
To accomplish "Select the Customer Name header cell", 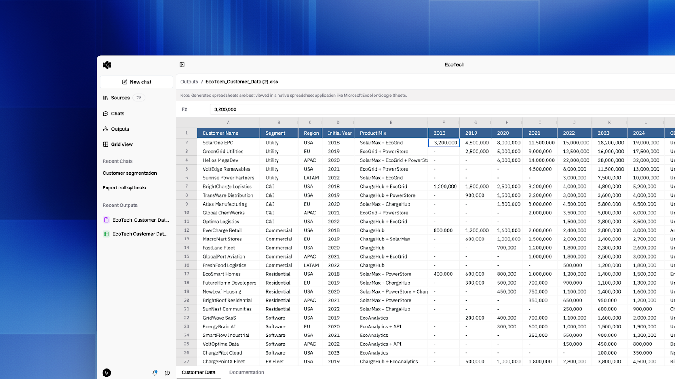I will coord(228,133).
